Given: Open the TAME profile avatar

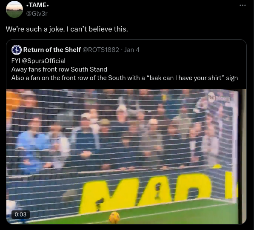Looking at the screenshot, I should pyautogui.click(x=14, y=9).
